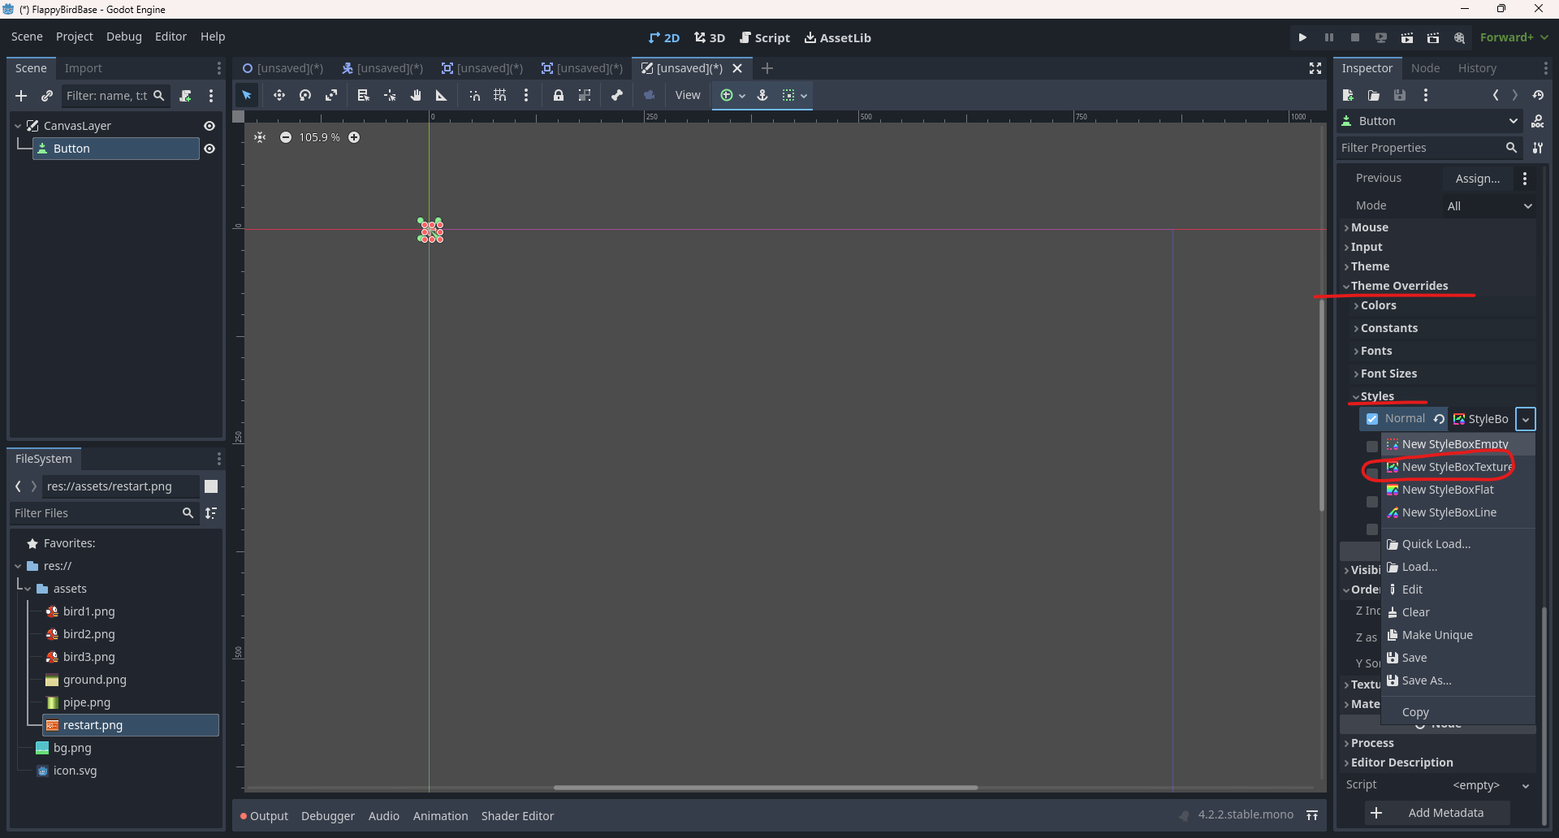Add a new child node
1559x838 pixels.
21,96
